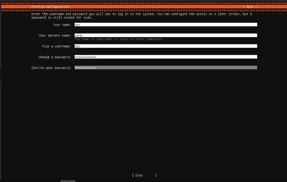Open the Help menu
Viewport: 287px width, 182px height.
coord(250,7)
